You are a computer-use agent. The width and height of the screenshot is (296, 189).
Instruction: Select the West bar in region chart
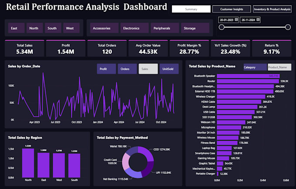(x=59, y=165)
